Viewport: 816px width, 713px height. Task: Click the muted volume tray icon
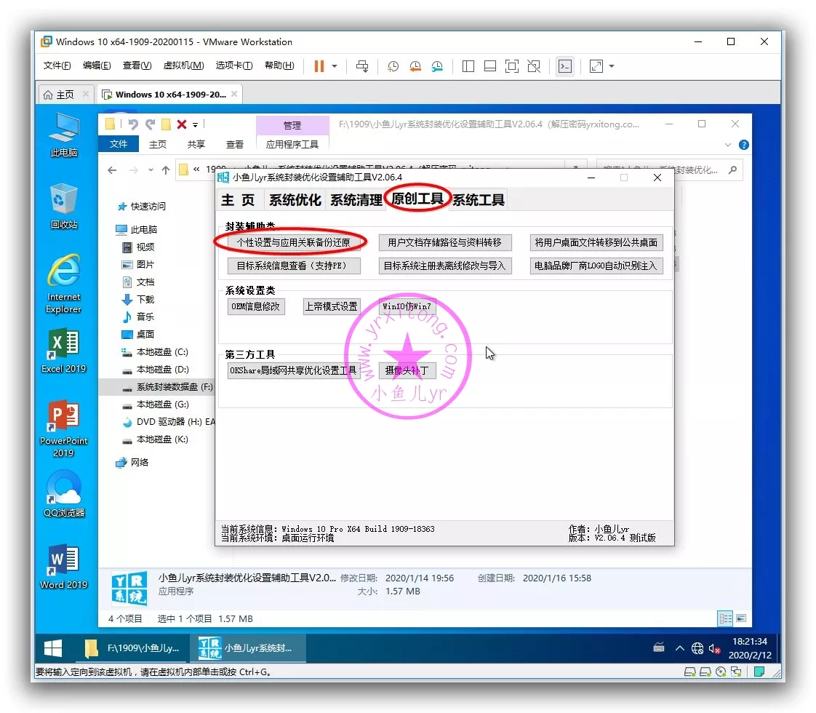pos(715,648)
